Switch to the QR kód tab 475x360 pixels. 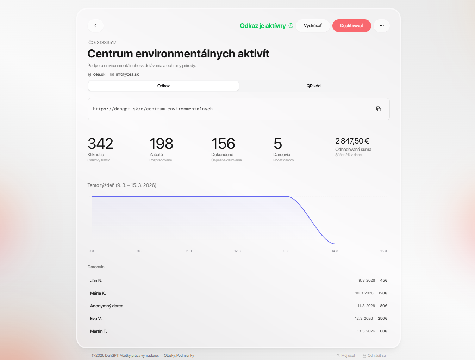pos(313,86)
